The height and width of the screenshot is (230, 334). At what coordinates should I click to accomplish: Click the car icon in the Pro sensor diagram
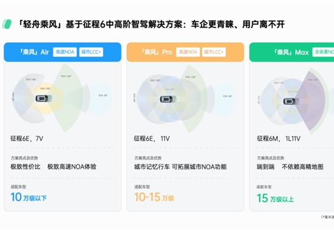coord(168,99)
